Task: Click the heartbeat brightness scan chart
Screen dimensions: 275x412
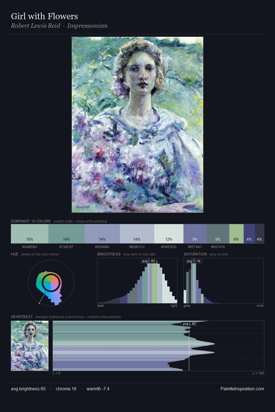Action: [158, 346]
